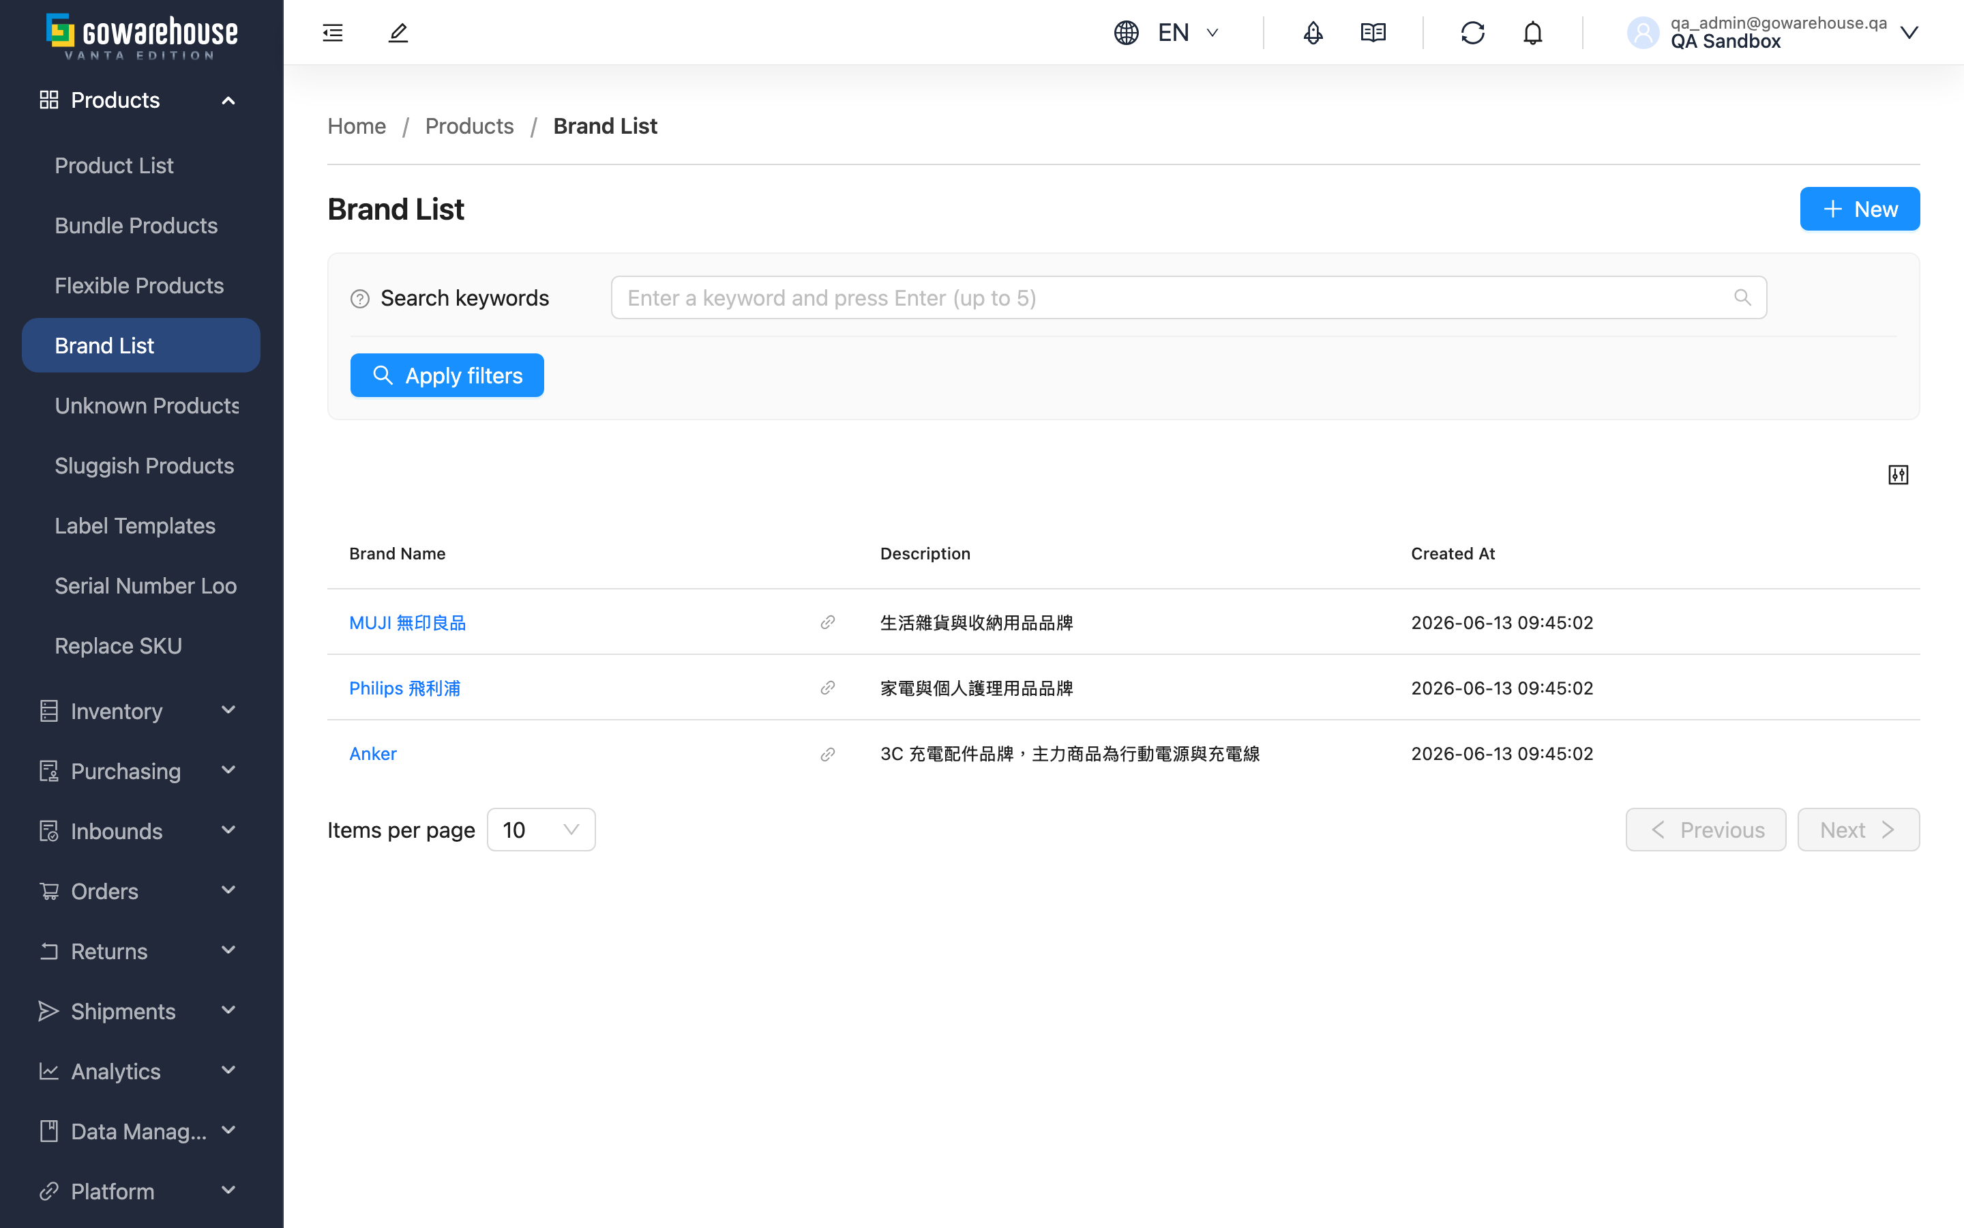Copy link icon for Philips 飛利浦 row
The image size is (1964, 1228).
[827, 688]
